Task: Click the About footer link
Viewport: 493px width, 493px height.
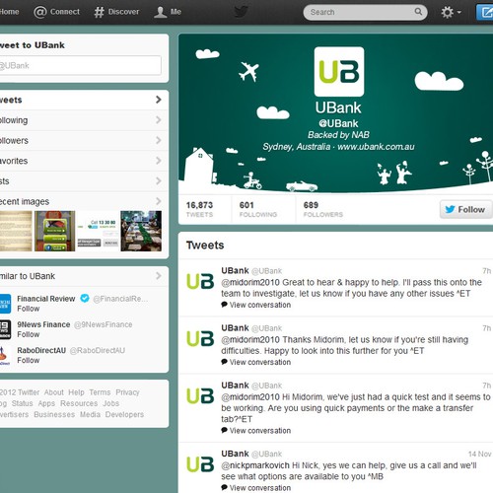Action: click(x=54, y=392)
